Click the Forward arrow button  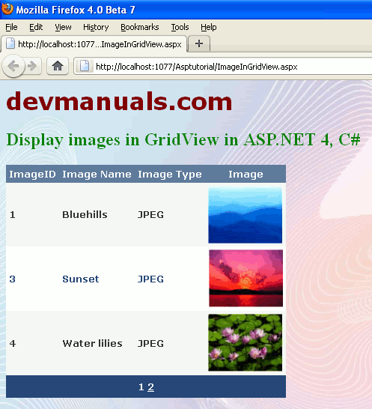tap(33, 66)
